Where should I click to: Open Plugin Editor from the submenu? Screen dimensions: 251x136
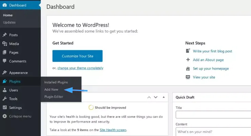point(54,97)
